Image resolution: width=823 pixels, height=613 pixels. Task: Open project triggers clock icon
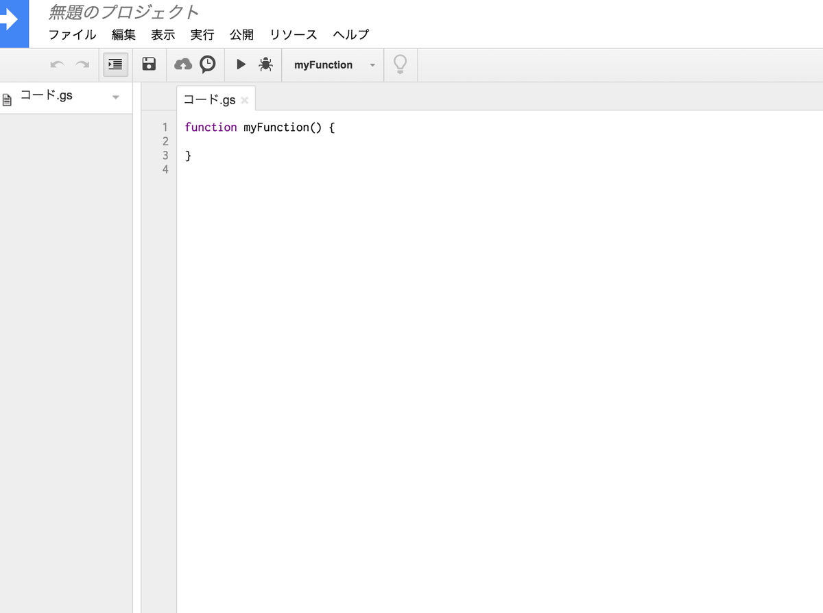(207, 64)
